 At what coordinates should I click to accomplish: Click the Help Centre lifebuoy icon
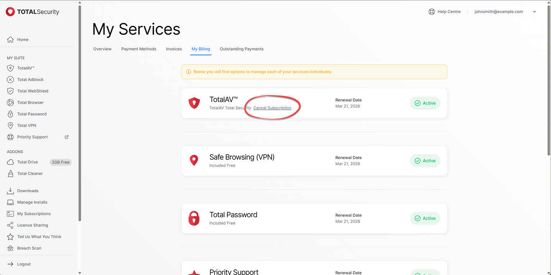[x=431, y=12]
